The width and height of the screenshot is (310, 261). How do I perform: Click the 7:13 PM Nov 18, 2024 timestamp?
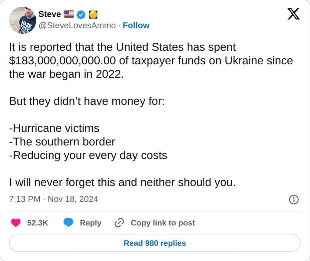[x=54, y=199]
